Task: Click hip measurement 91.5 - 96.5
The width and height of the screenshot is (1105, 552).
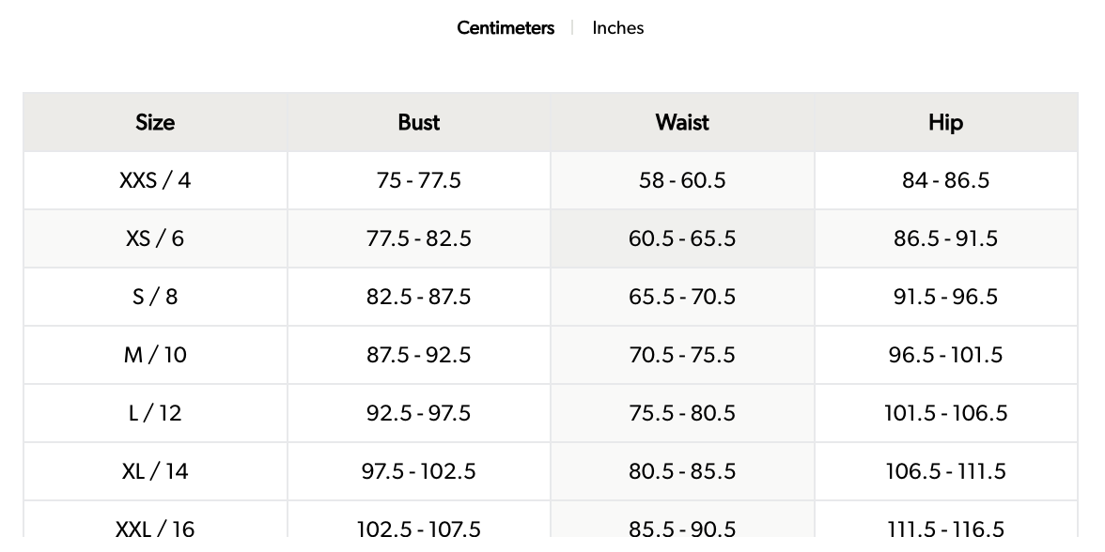Action: pos(945,297)
